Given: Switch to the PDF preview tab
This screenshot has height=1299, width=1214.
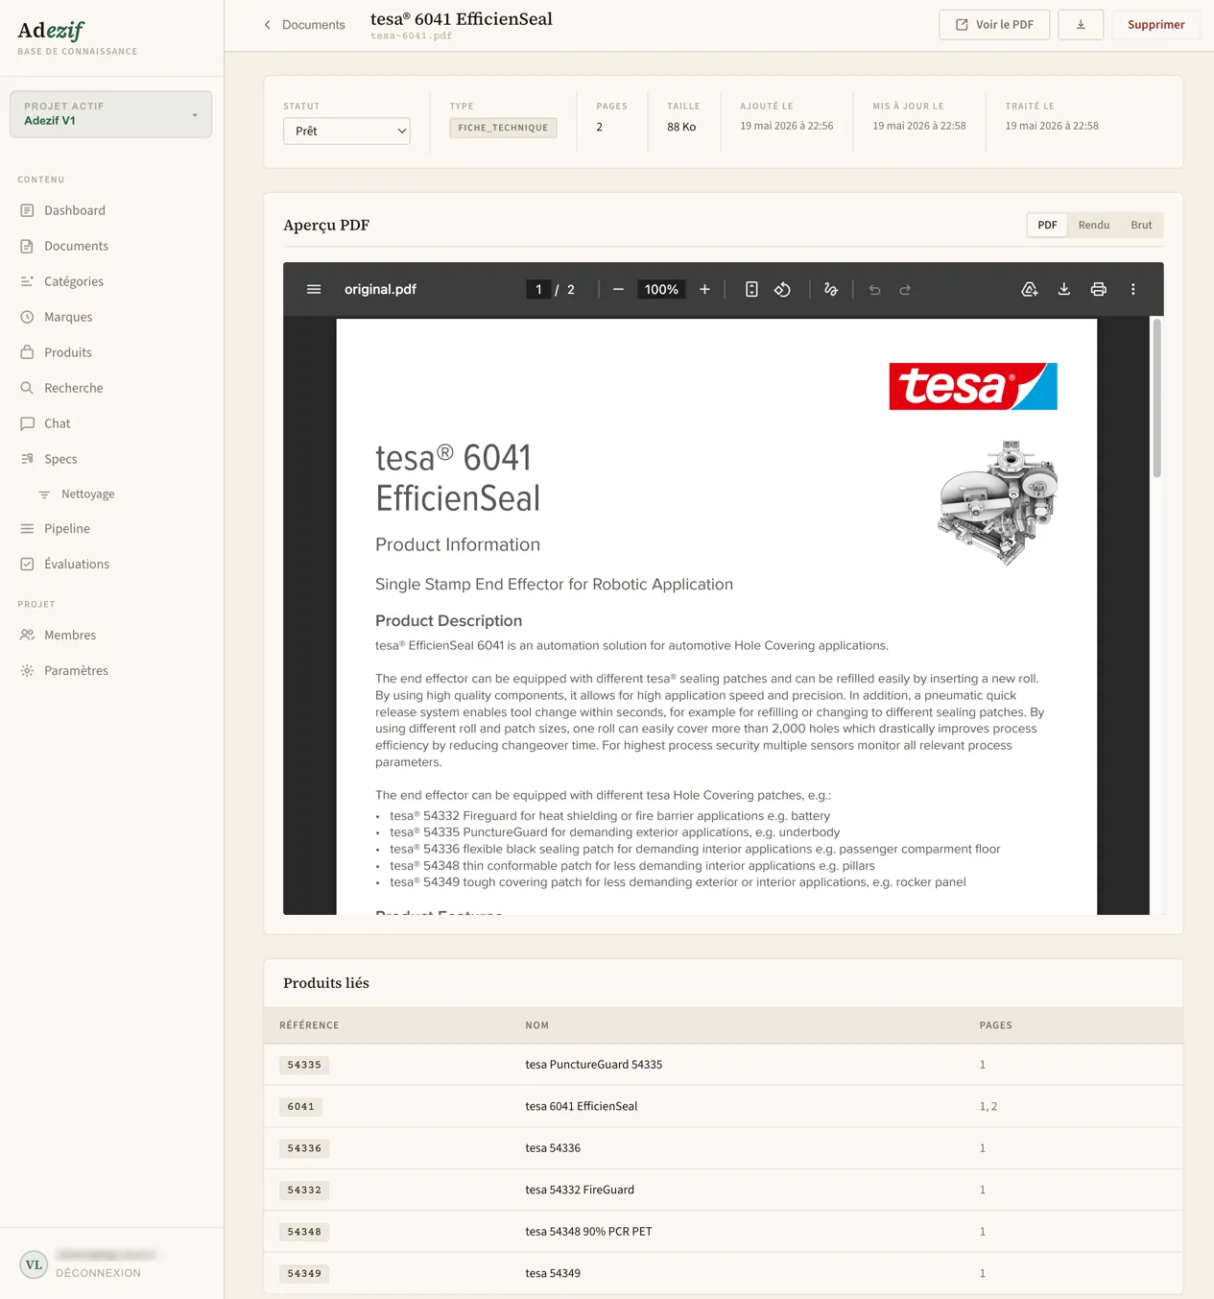Looking at the screenshot, I should tap(1047, 225).
